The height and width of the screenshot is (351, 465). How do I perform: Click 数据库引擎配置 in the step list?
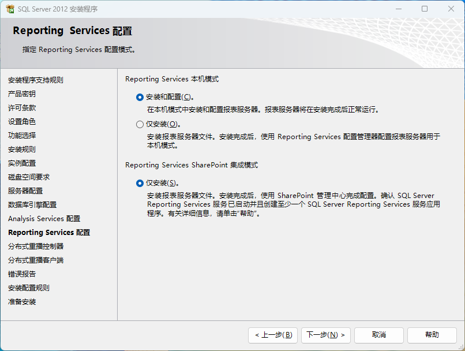click(32, 205)
